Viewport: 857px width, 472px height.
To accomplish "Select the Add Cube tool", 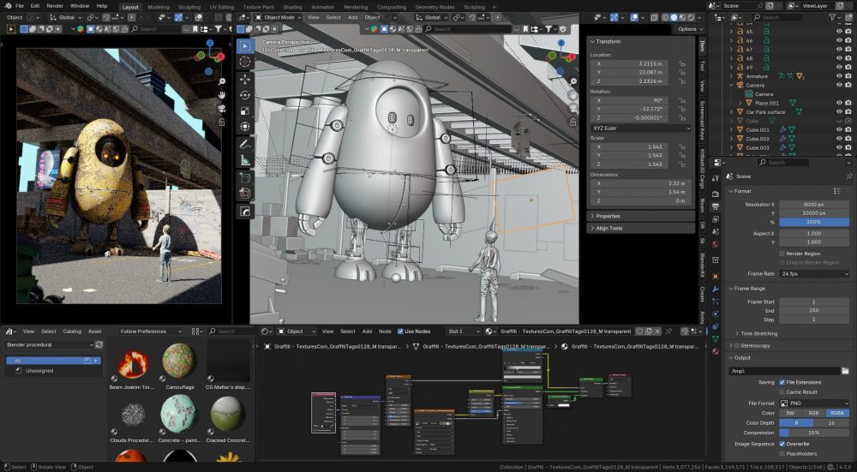I will 244,178.
